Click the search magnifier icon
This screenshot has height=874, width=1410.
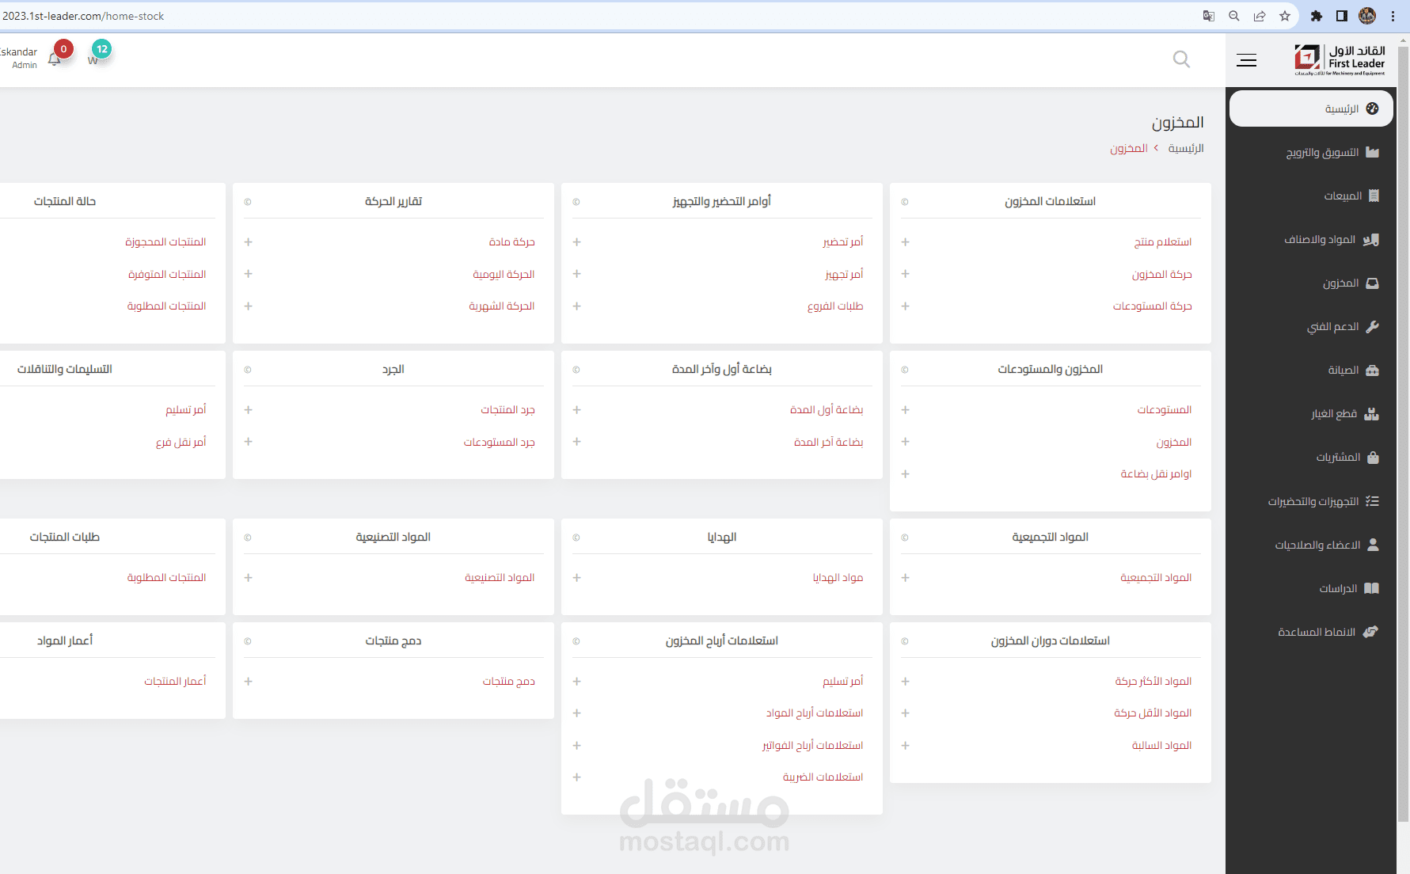click(x=1181, y=59)
